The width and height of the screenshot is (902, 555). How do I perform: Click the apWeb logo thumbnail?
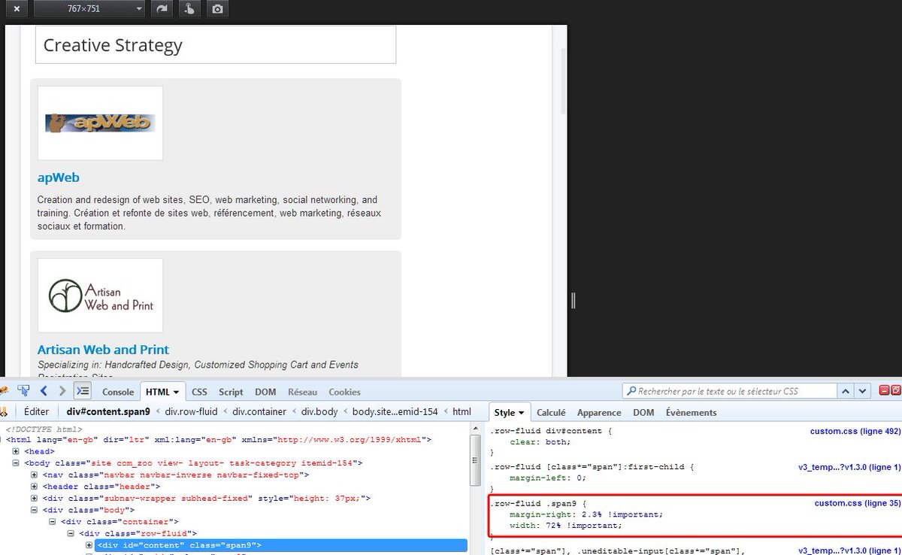click(100, 123)
